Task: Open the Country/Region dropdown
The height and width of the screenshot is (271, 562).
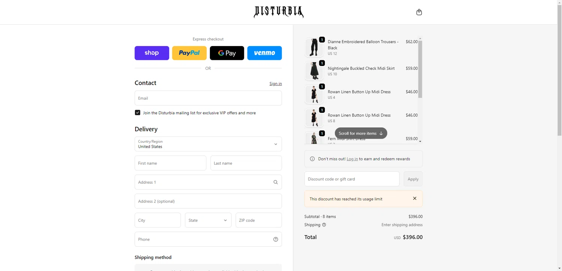Action: pyautogui.click(x=208, y=144)
